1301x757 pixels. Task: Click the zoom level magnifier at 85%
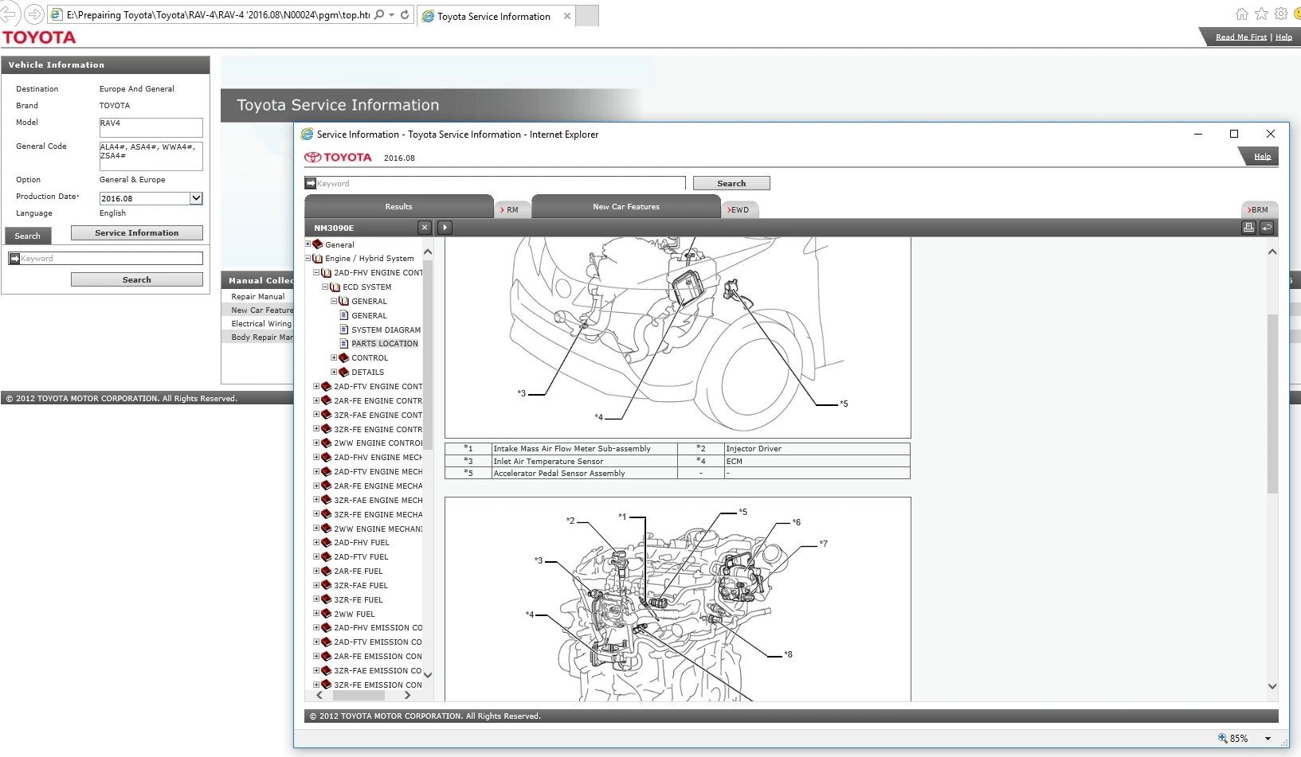coord(1223,738)
